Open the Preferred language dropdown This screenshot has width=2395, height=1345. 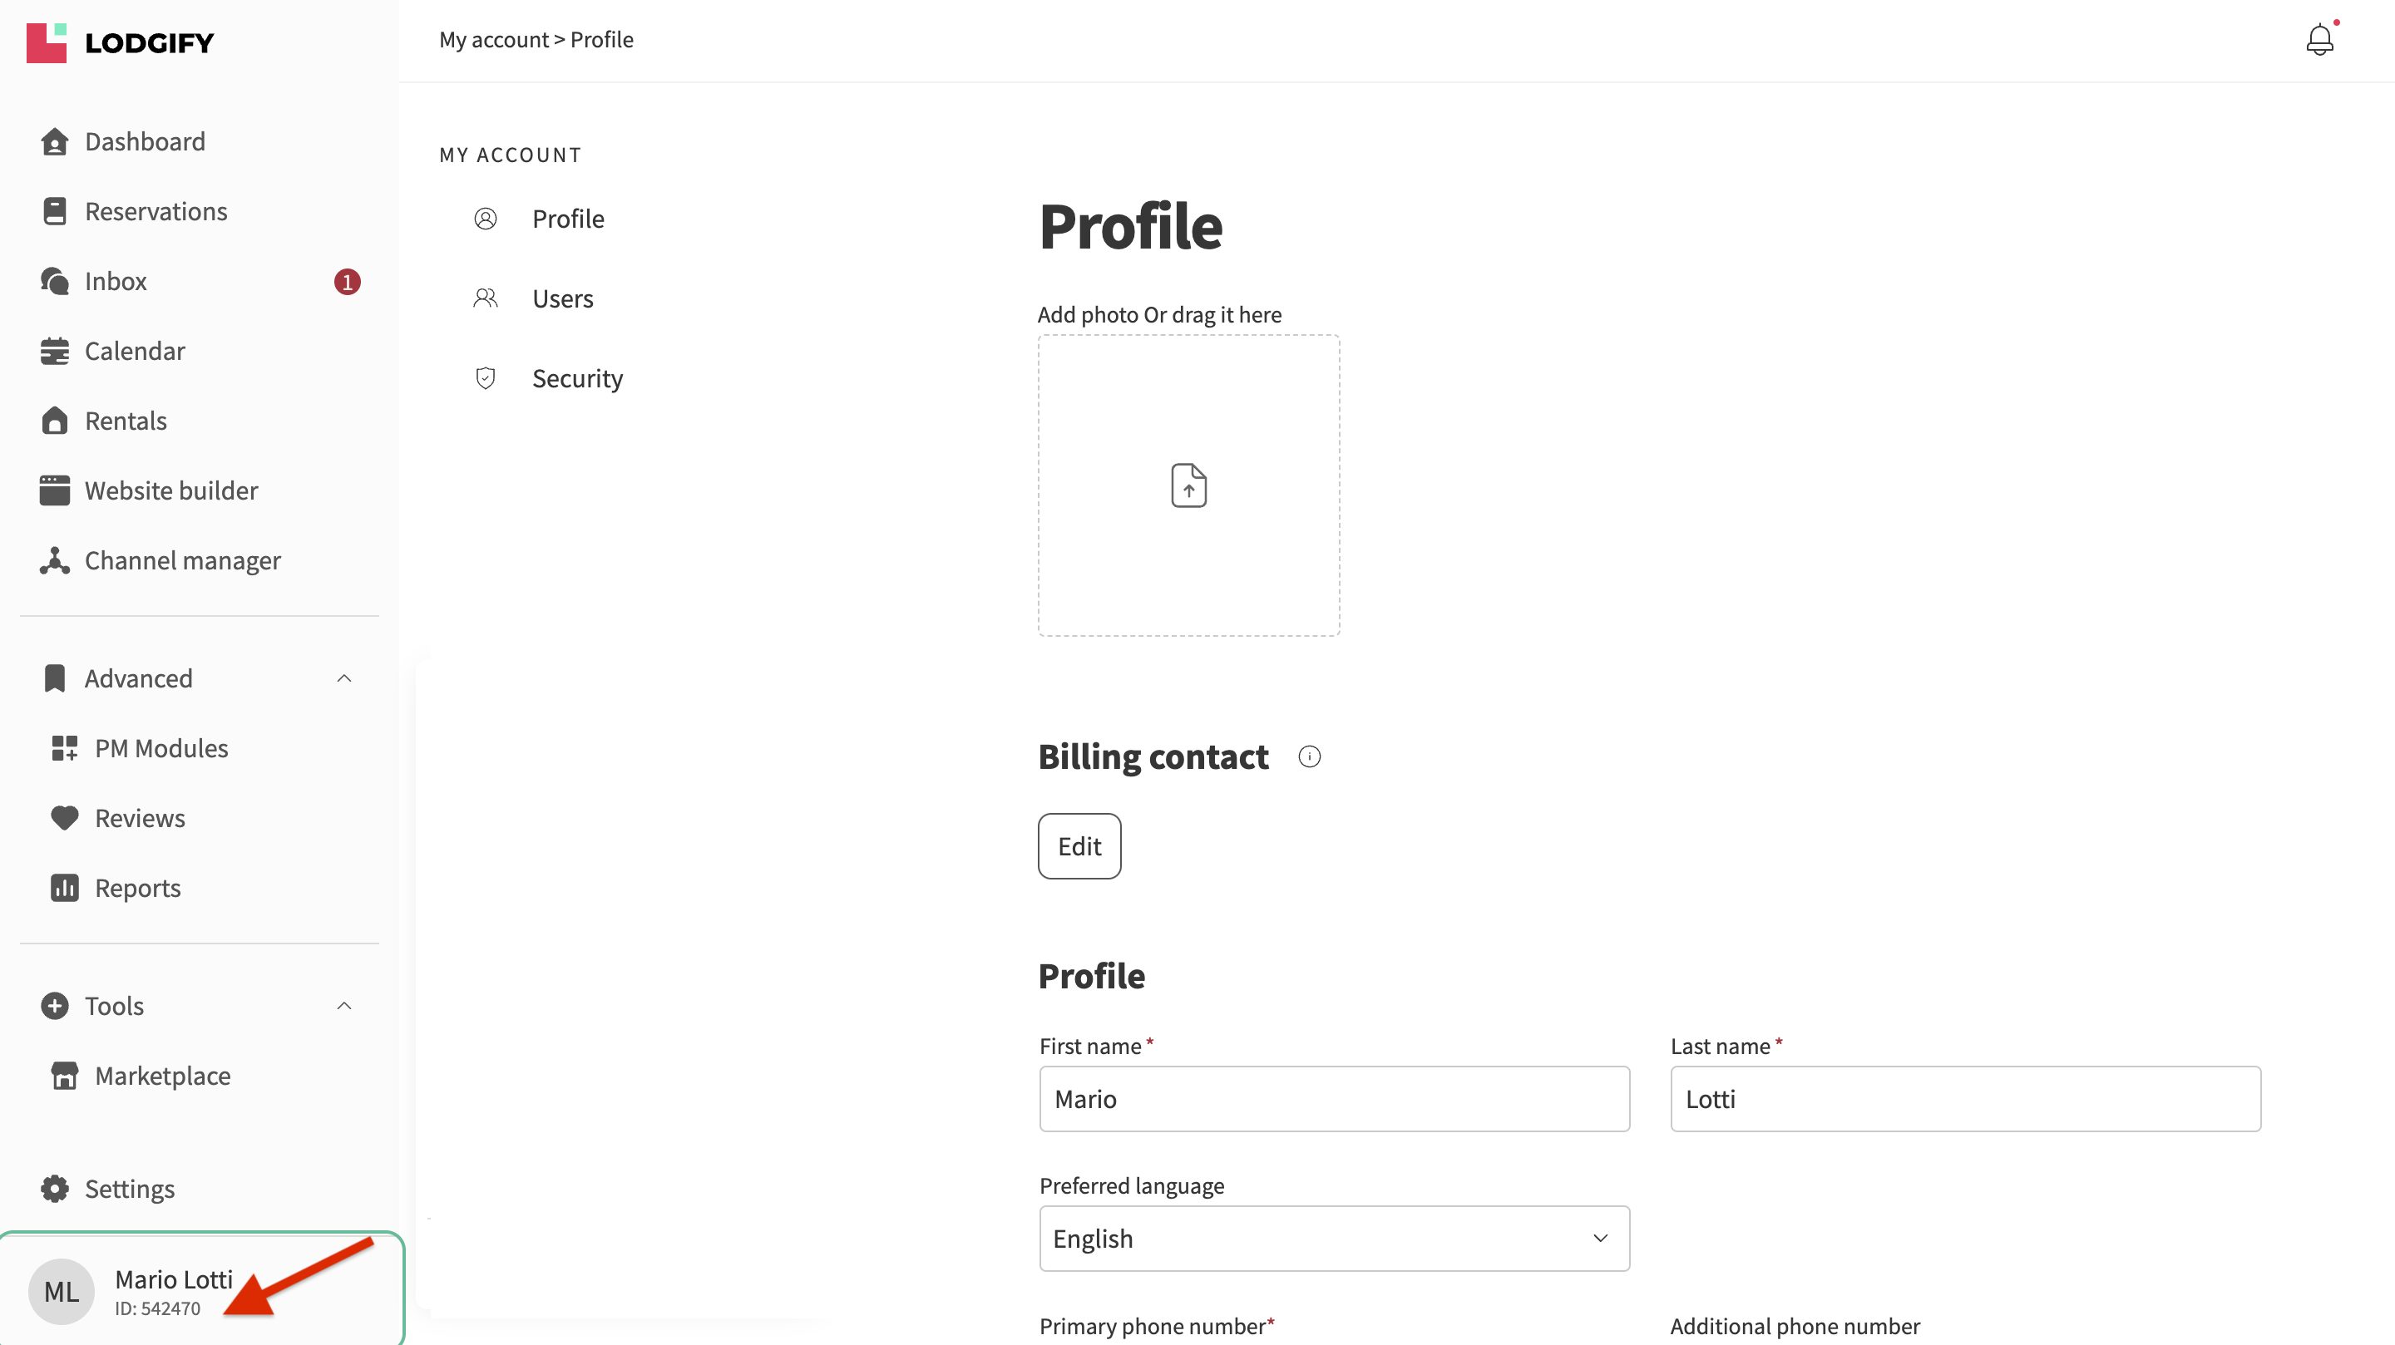pyautogui.click(x=1333, y=1238)
